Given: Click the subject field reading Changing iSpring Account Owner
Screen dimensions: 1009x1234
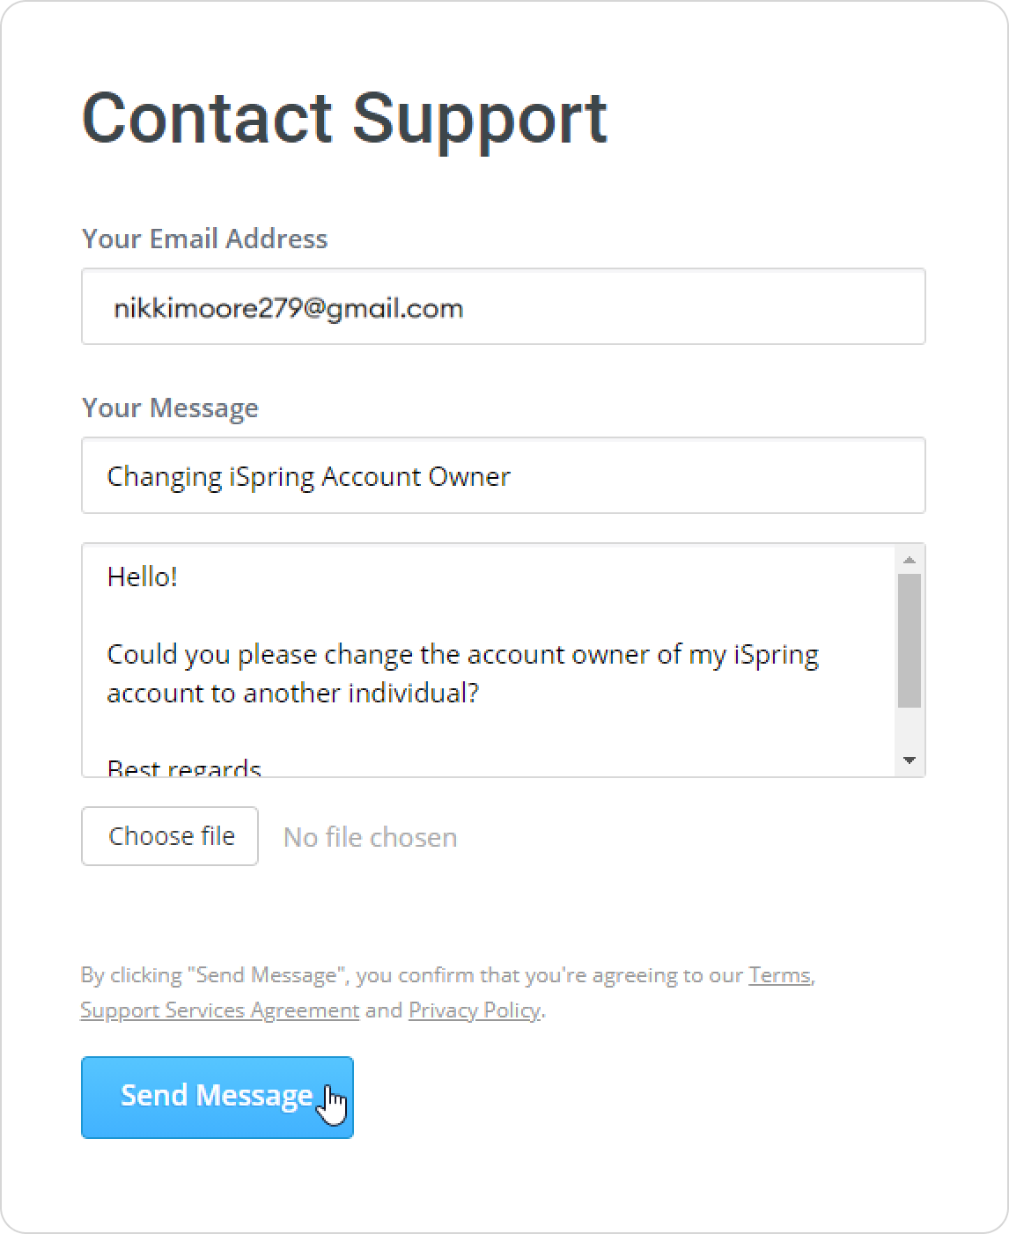Looking at the screenshot, I should [503, 476].
